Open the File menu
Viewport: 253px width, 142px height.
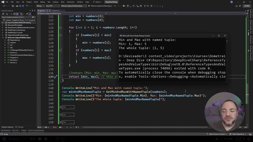[x=7, y=2]
